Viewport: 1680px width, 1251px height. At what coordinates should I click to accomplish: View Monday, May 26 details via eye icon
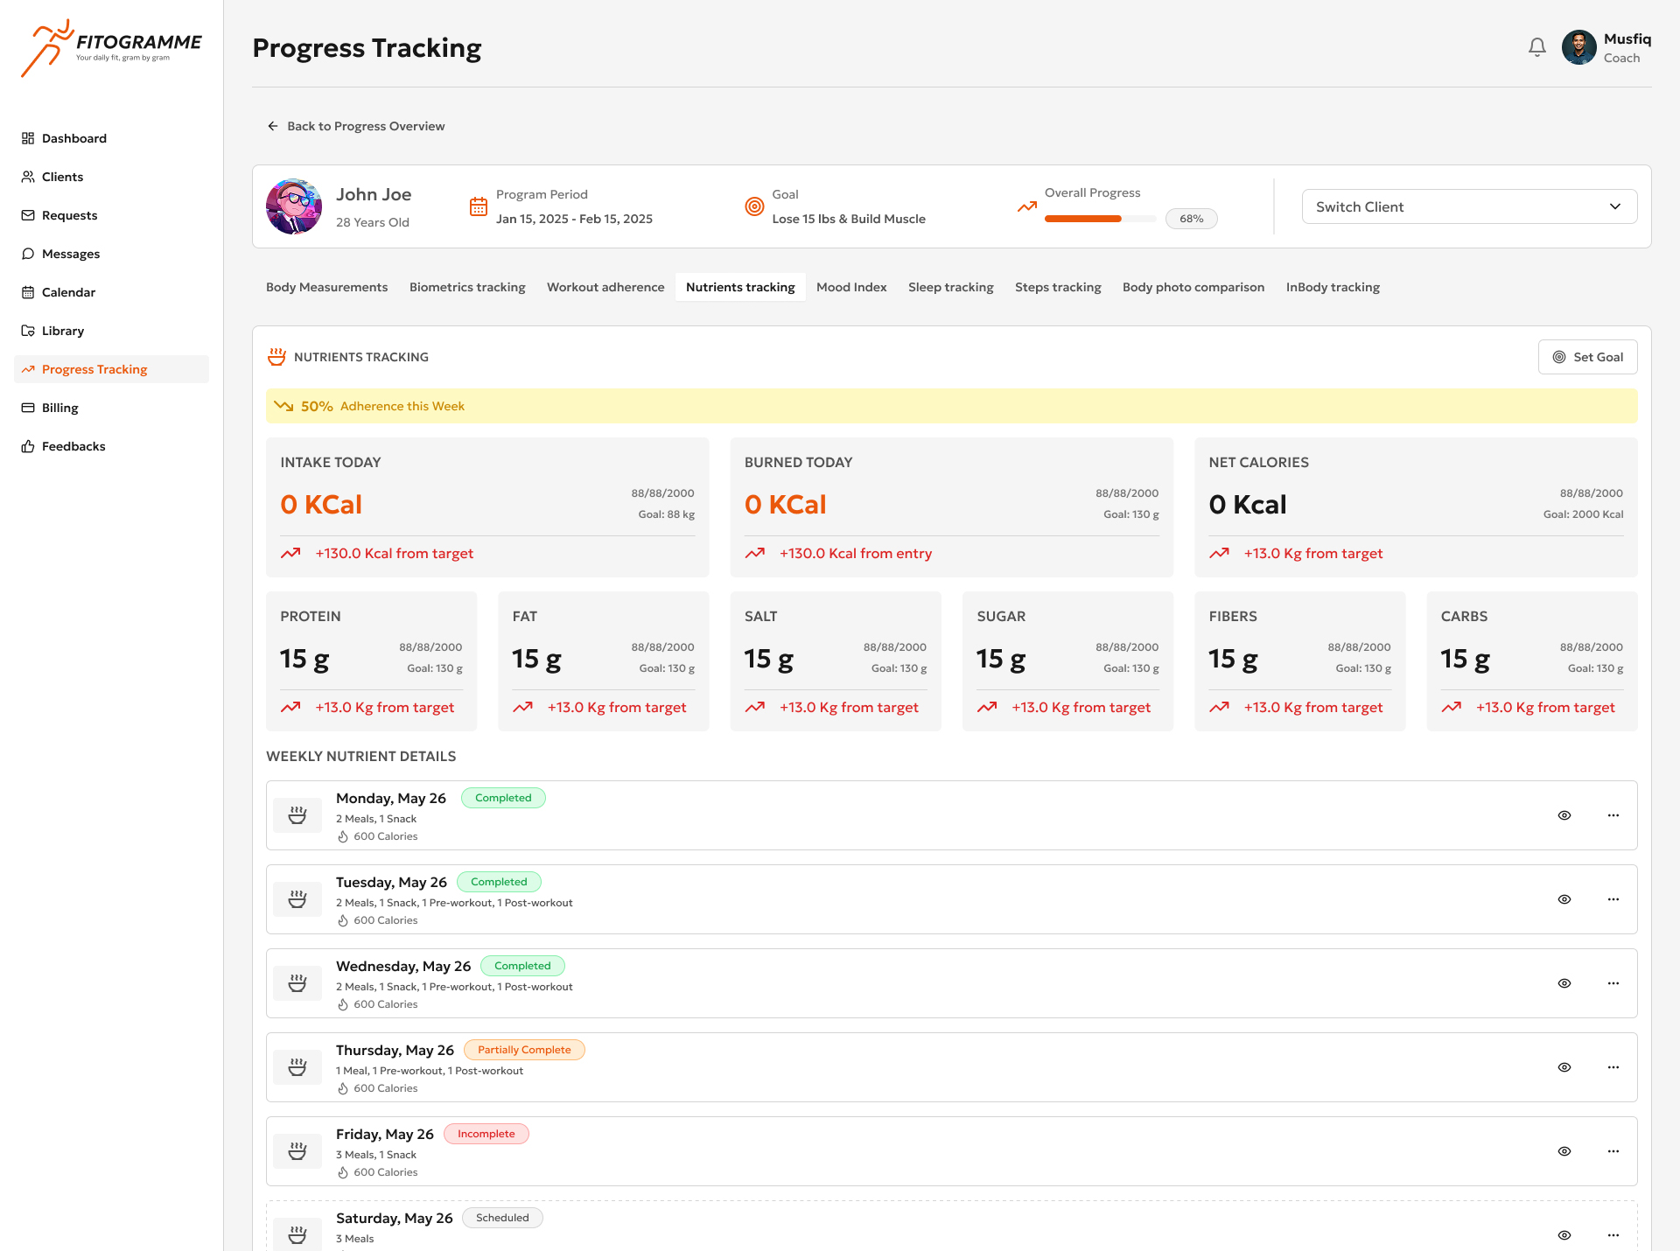(1564, 815)
